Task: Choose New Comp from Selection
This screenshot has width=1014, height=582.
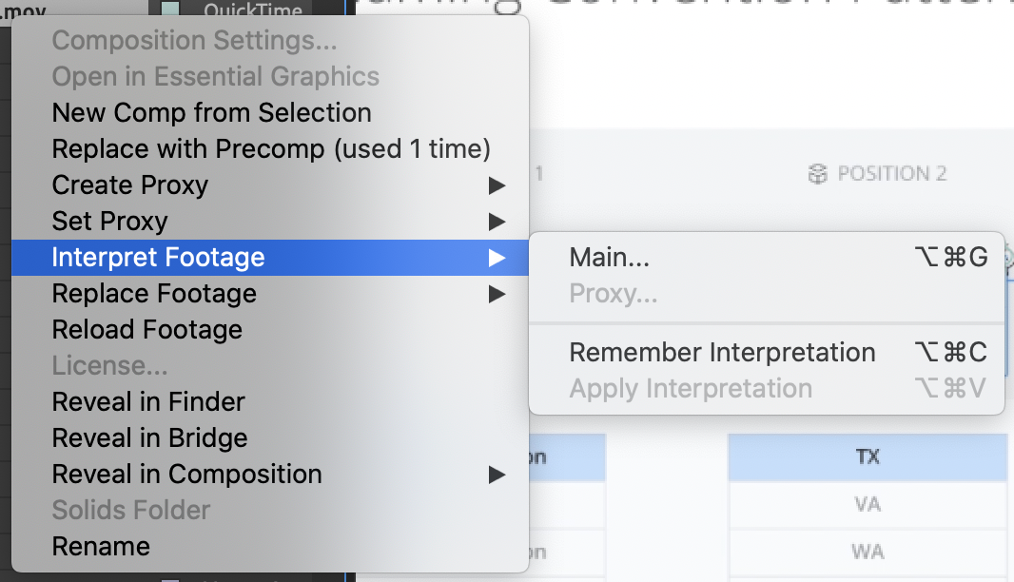Action: point(211,113)
